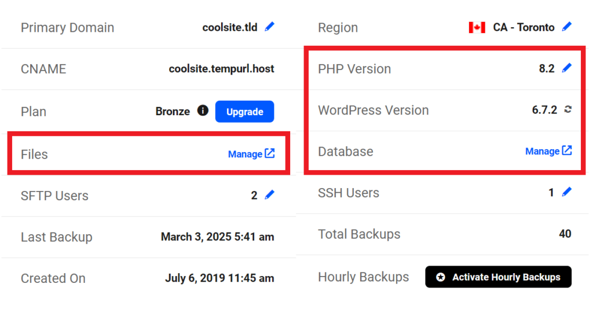This screenshot has width=593, height=313.
Task: Edit SFTP Users pencil icon
Action: 270,195
